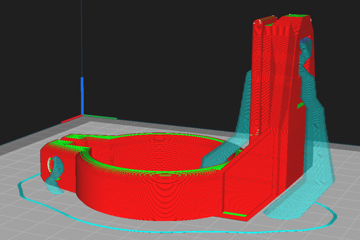Click the green Y-axis line at origin
This screenshot has height=240, width=360.
100,117
